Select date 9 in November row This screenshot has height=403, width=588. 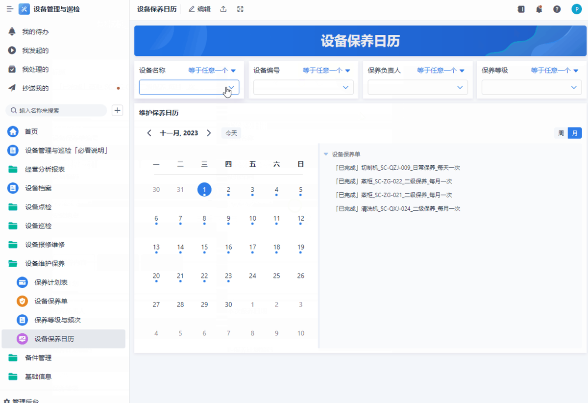[228, 219]
